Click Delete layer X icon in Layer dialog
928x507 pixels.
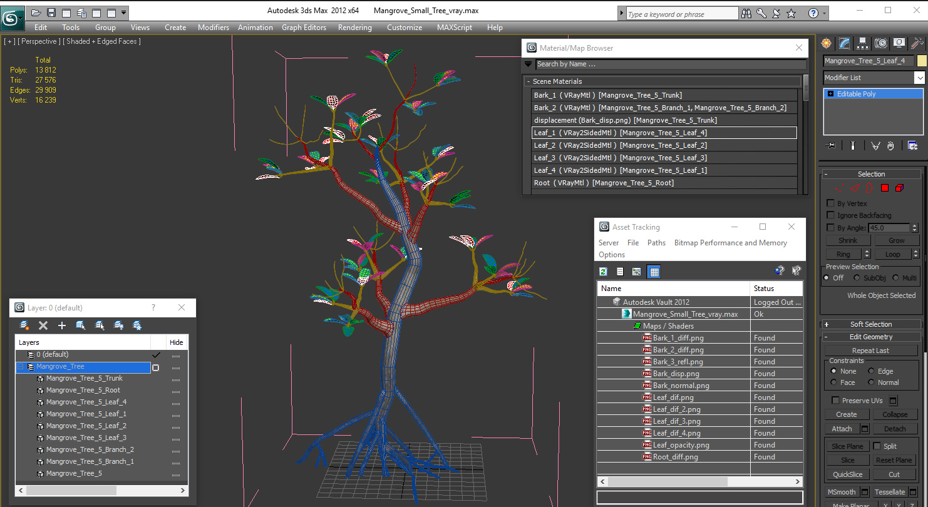coord(43,325)
